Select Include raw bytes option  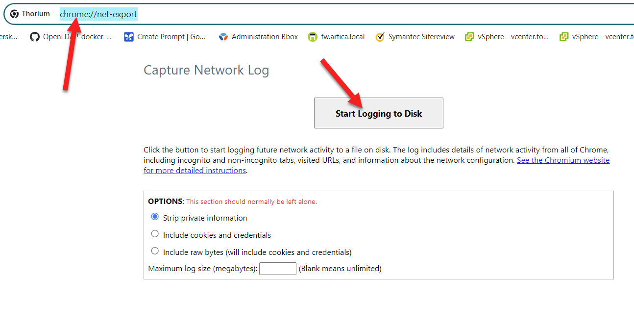155,251
